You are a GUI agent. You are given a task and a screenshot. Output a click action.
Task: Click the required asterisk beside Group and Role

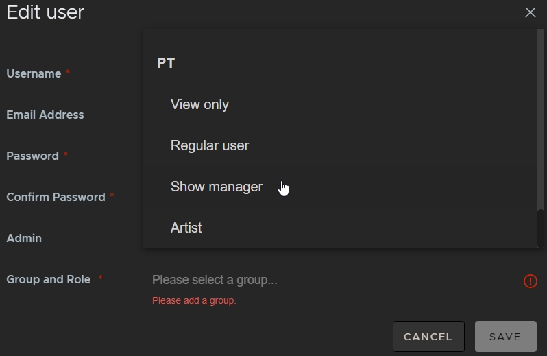100,278
